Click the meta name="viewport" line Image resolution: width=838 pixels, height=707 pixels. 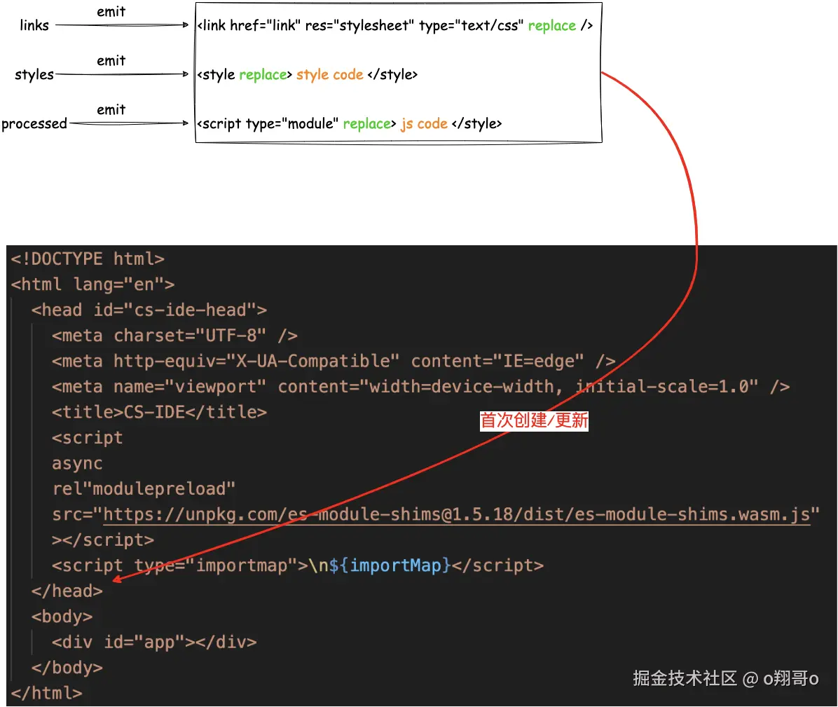pyautogui.click(x=420, y=386)
